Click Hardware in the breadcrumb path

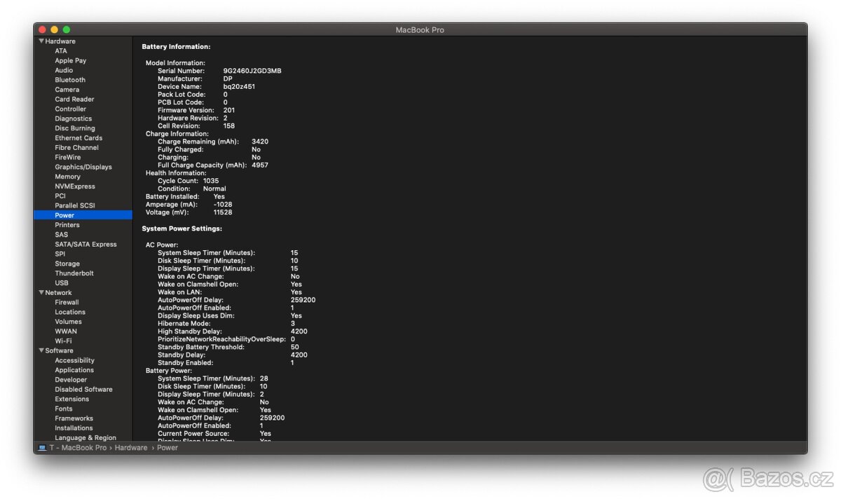click(130, 447)
